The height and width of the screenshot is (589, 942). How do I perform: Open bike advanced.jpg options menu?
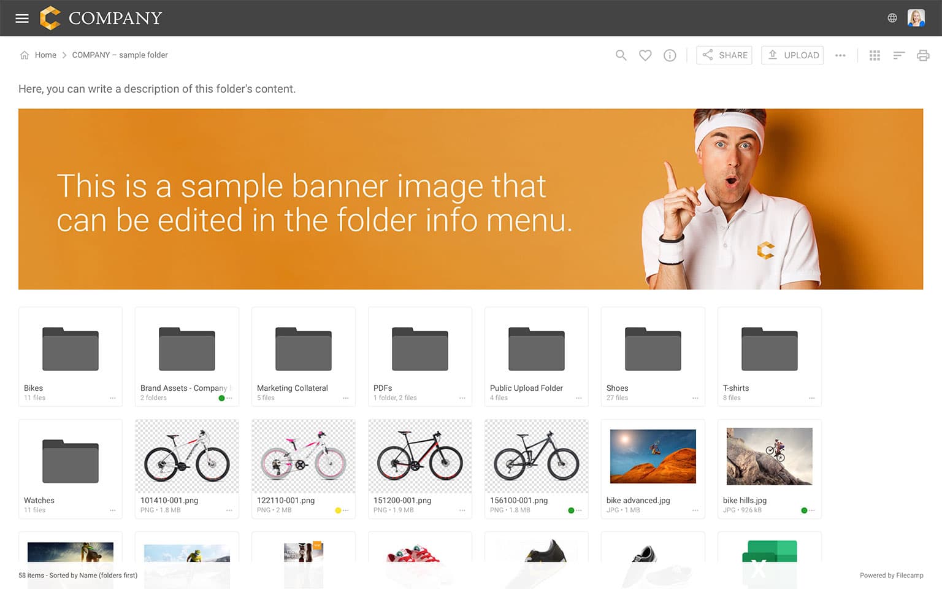coord(695,510)
